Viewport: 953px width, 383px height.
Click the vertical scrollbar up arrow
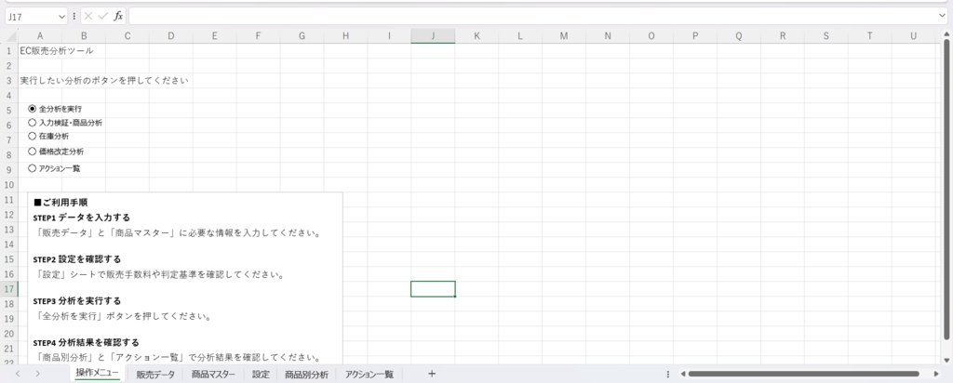pyautogui.click(x=946, y=35)
